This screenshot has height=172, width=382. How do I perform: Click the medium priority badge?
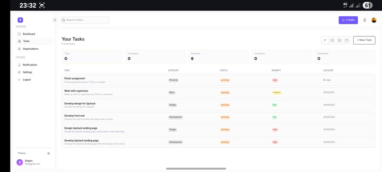(277, 92)
